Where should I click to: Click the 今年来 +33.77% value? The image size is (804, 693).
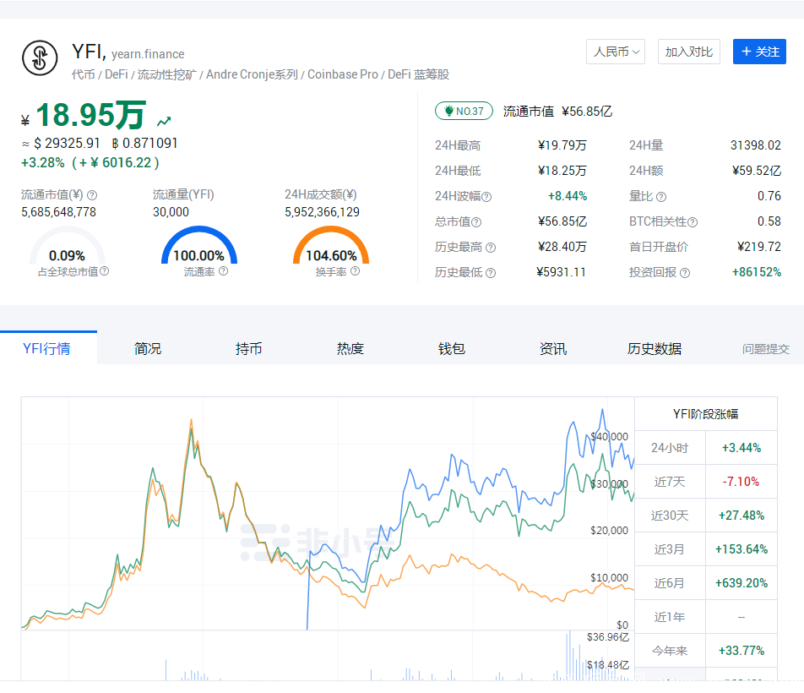(x=742, y=651)
